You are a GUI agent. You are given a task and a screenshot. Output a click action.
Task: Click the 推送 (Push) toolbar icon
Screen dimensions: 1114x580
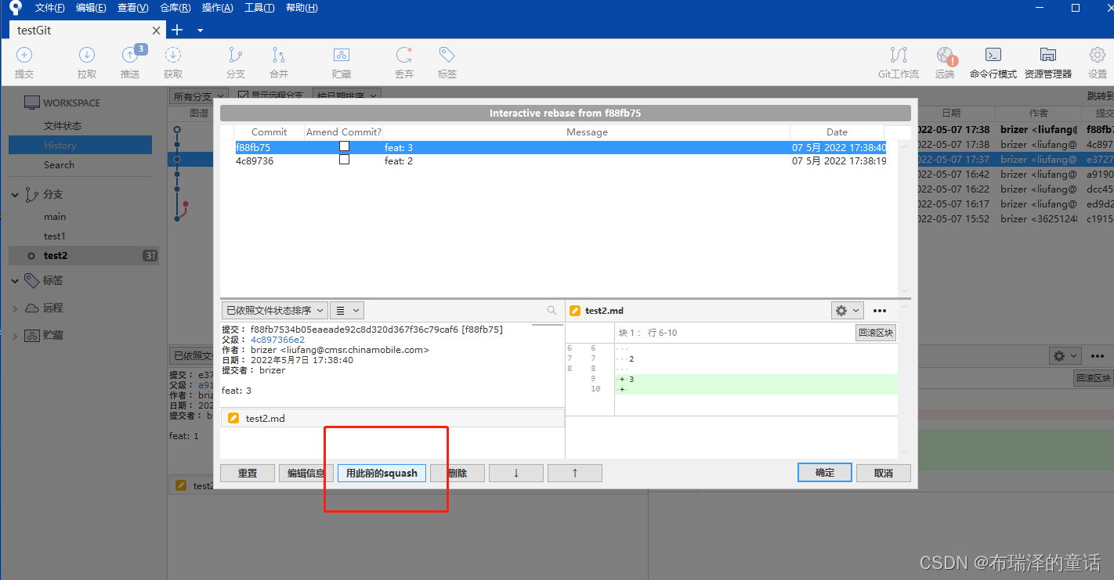point(130,63)
